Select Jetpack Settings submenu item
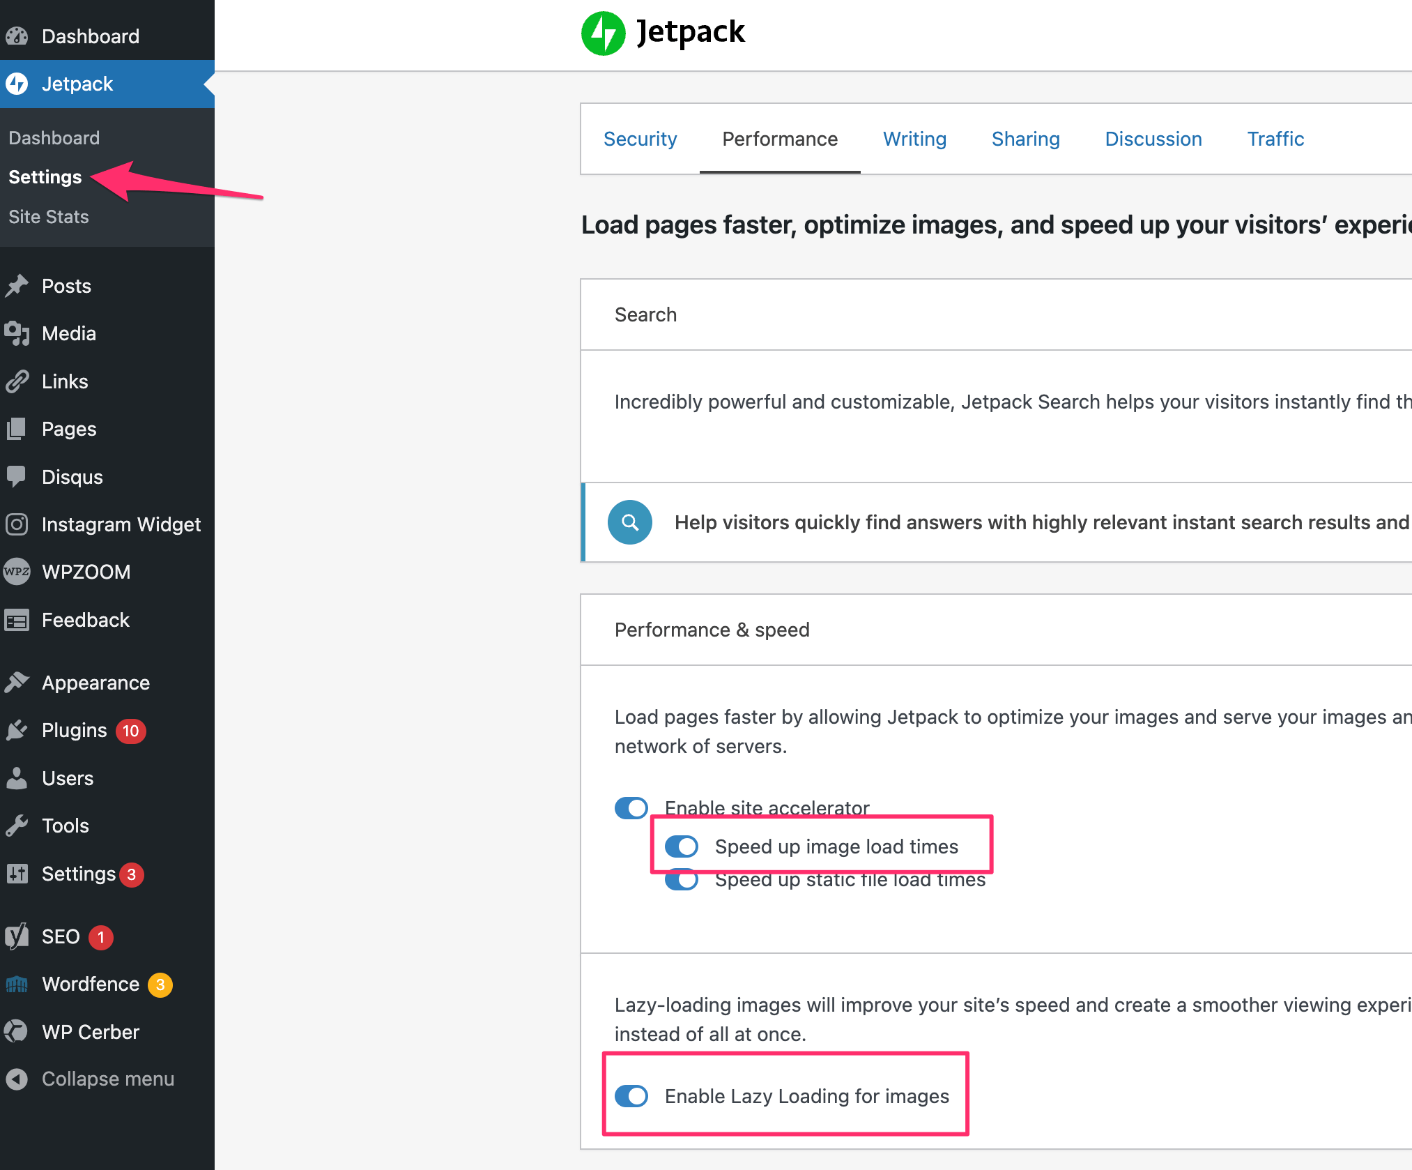The width and height of the screenshot is (1412, 1170). (x=45, y=177)
